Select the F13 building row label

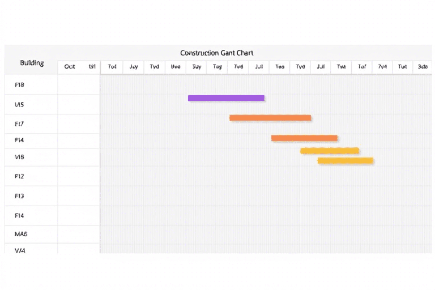[x=19, y=196]
